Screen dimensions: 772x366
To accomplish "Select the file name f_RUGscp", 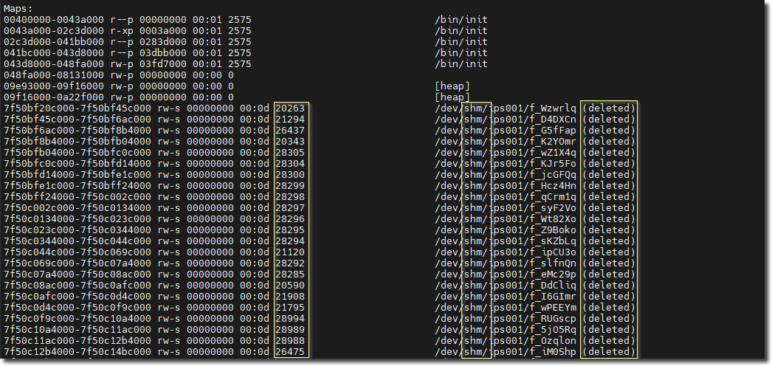I will point(553,319).
